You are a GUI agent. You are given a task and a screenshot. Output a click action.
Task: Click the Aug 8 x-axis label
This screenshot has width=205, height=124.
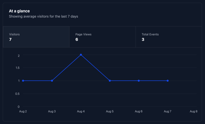pos(193,111)
